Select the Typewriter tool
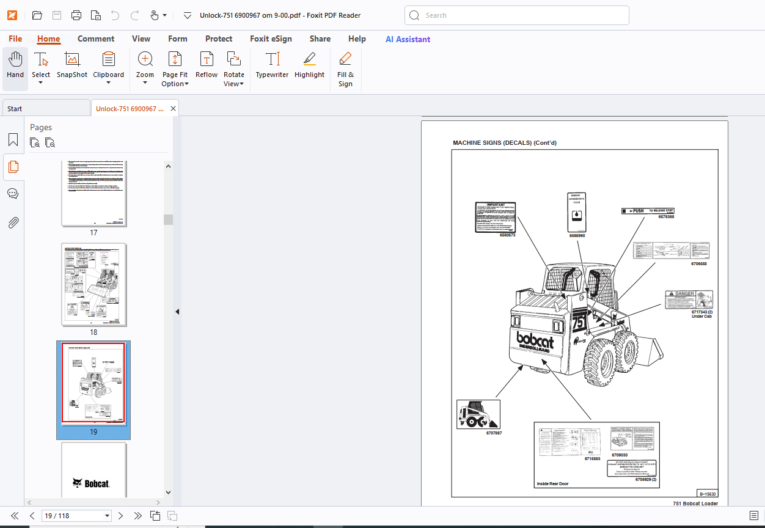This screenshot has width=765, height=528. point(272,65)
